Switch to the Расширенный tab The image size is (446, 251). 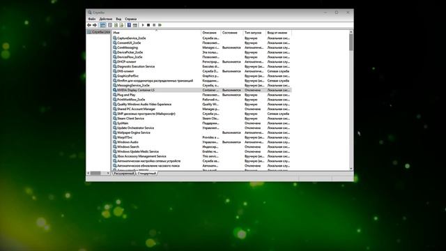[124, 174]
